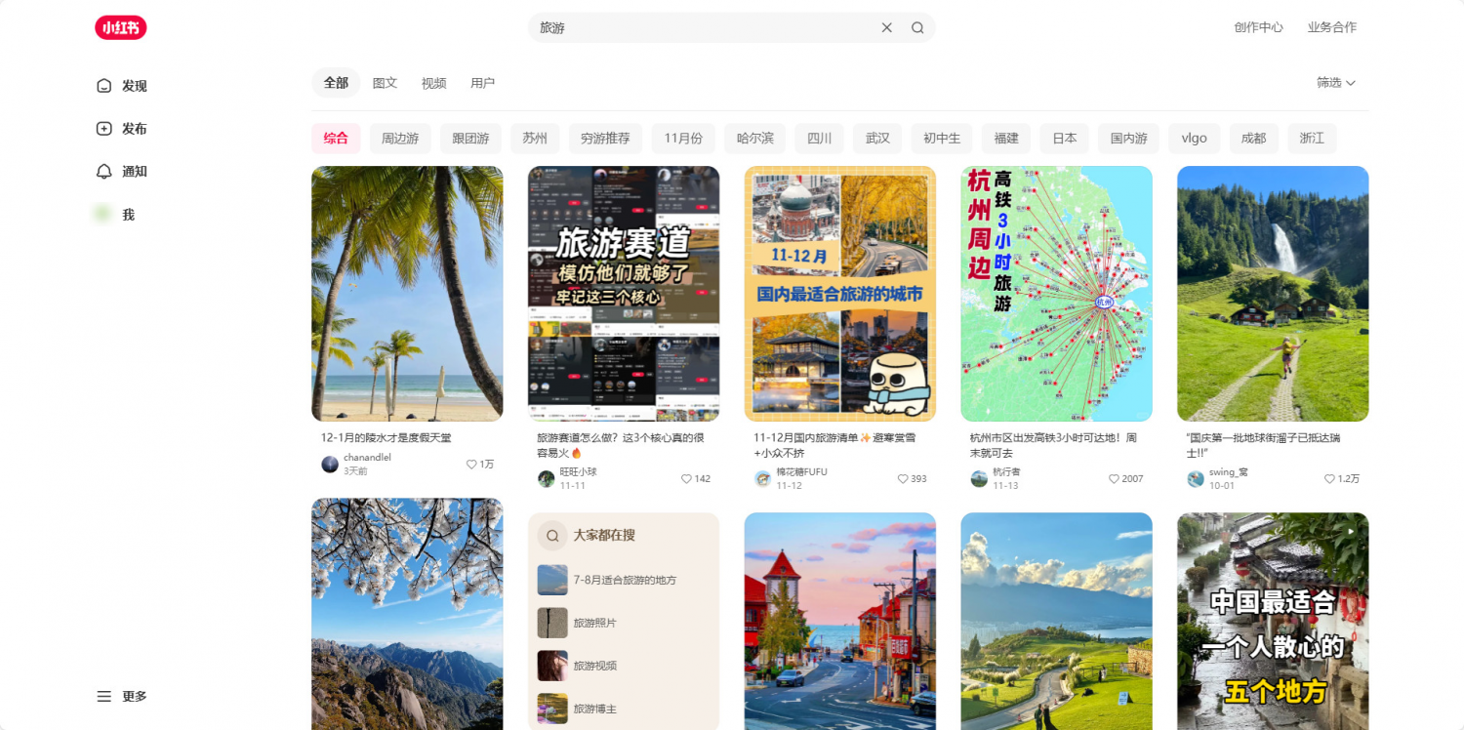Open 发布 in the sidebar
This screenshot has height=730, width=1464.
[122, 129]
